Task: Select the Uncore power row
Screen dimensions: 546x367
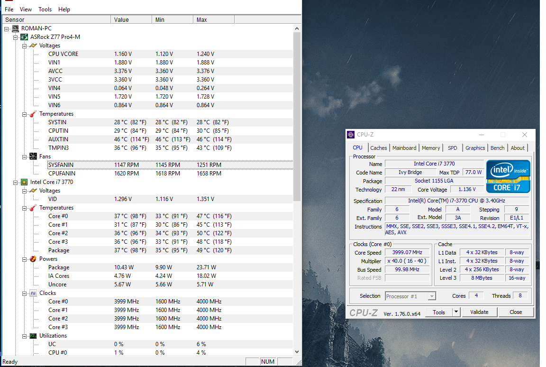Action: pos(170,284)
